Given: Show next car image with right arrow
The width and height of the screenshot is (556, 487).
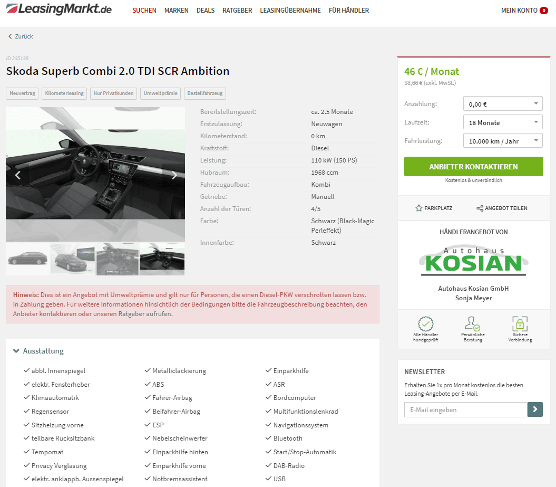Looking at the screenshot, I should pos(174,175).
